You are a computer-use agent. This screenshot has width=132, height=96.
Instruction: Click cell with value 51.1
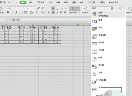(x=21, y=39)
